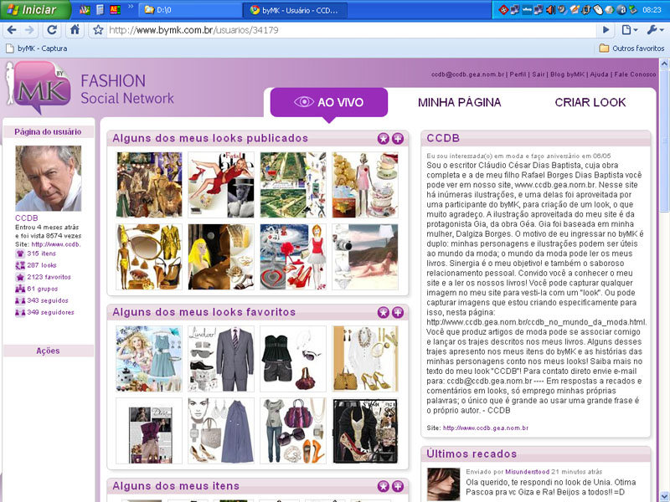This screenshot has height=502, width=670.
Task: Open the MINHA PÁGINA tab
Action: (459, 102)
